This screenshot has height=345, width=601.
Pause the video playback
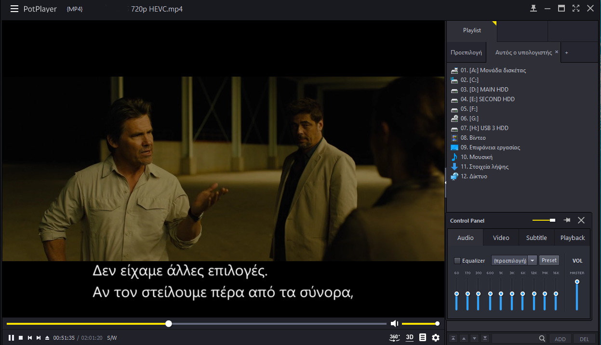point(11,338)
